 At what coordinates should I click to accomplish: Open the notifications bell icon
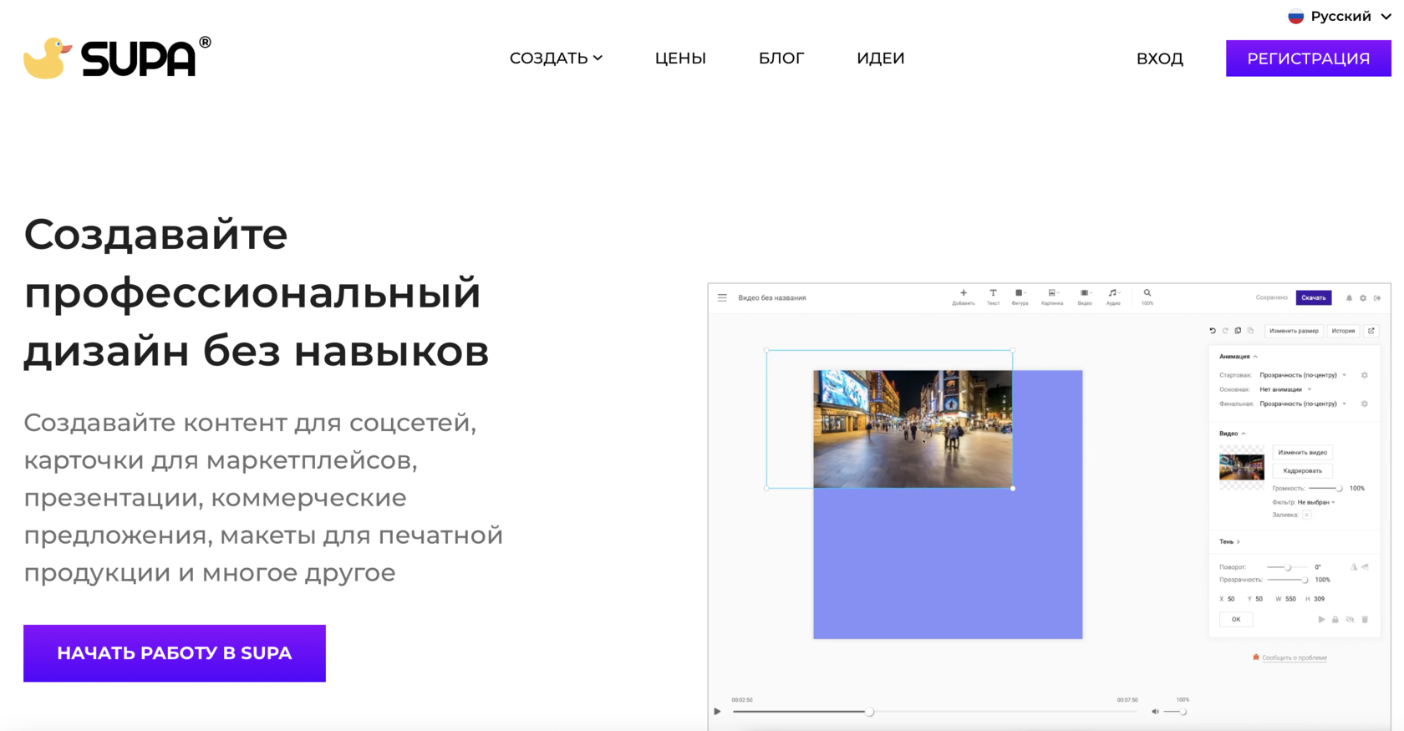pos(1349,297)
